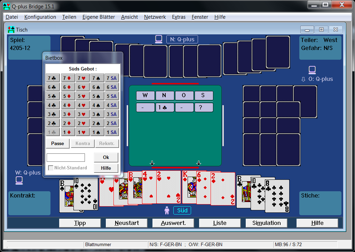Click the pink Süd human player icon

point(167,210)
